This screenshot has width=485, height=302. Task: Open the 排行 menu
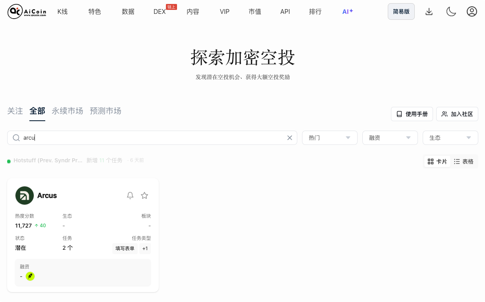tap(315, 12)
